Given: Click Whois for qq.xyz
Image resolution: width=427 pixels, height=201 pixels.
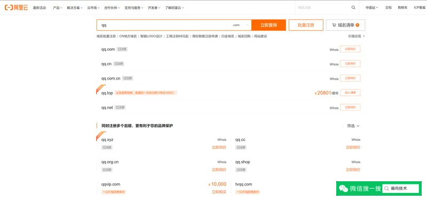Looking at the screenshot, I should click(x=222, y=140).
